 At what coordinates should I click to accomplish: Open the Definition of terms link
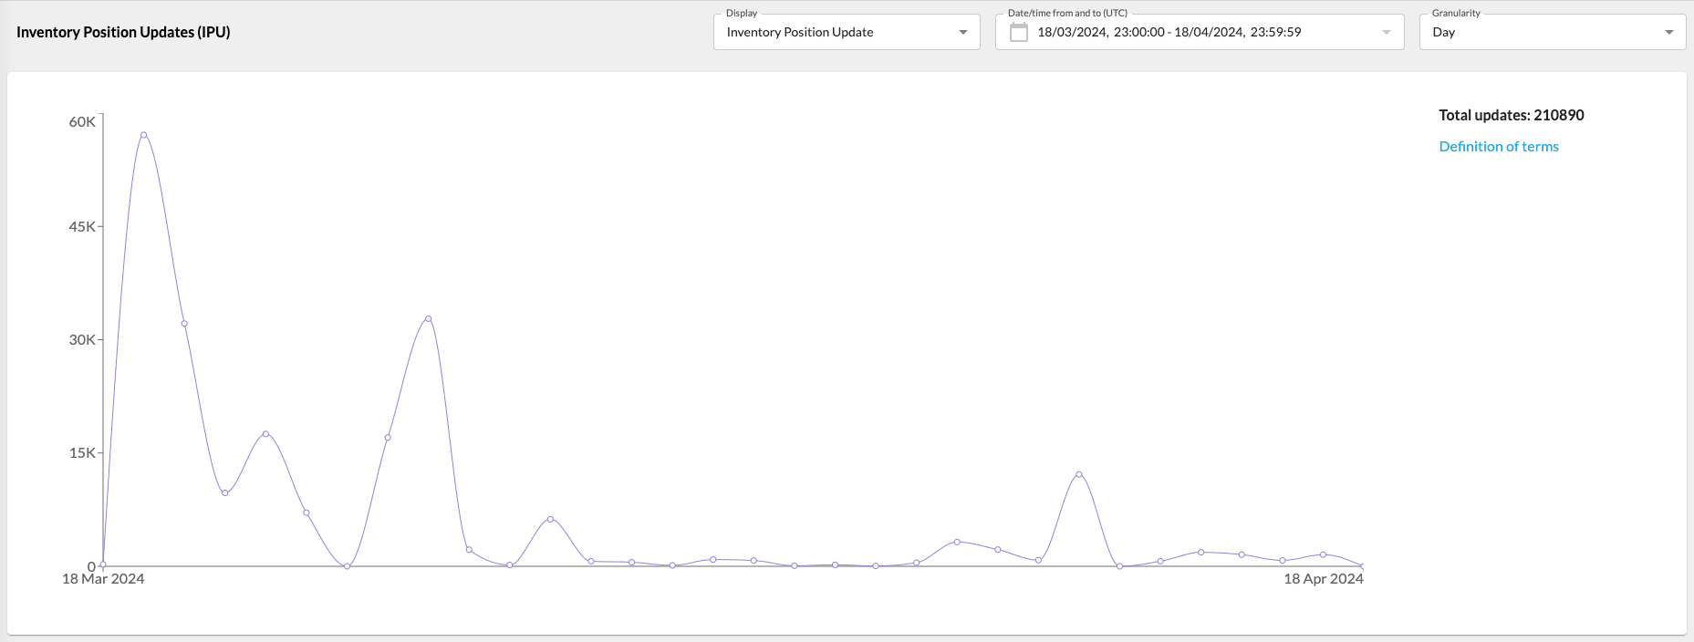pos(1498,147)
